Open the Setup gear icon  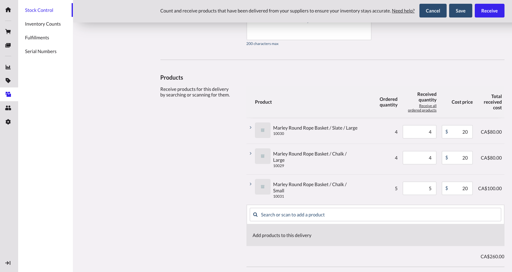[8, 122]
